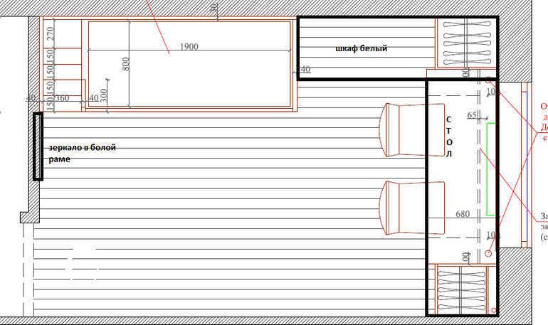The image size is (548, 325).
Task: Click the 65 dimension near the desk
Action: click(472, 114)
